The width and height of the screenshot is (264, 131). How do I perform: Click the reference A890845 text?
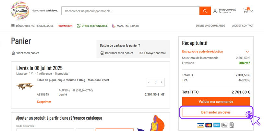pos(43,94)
